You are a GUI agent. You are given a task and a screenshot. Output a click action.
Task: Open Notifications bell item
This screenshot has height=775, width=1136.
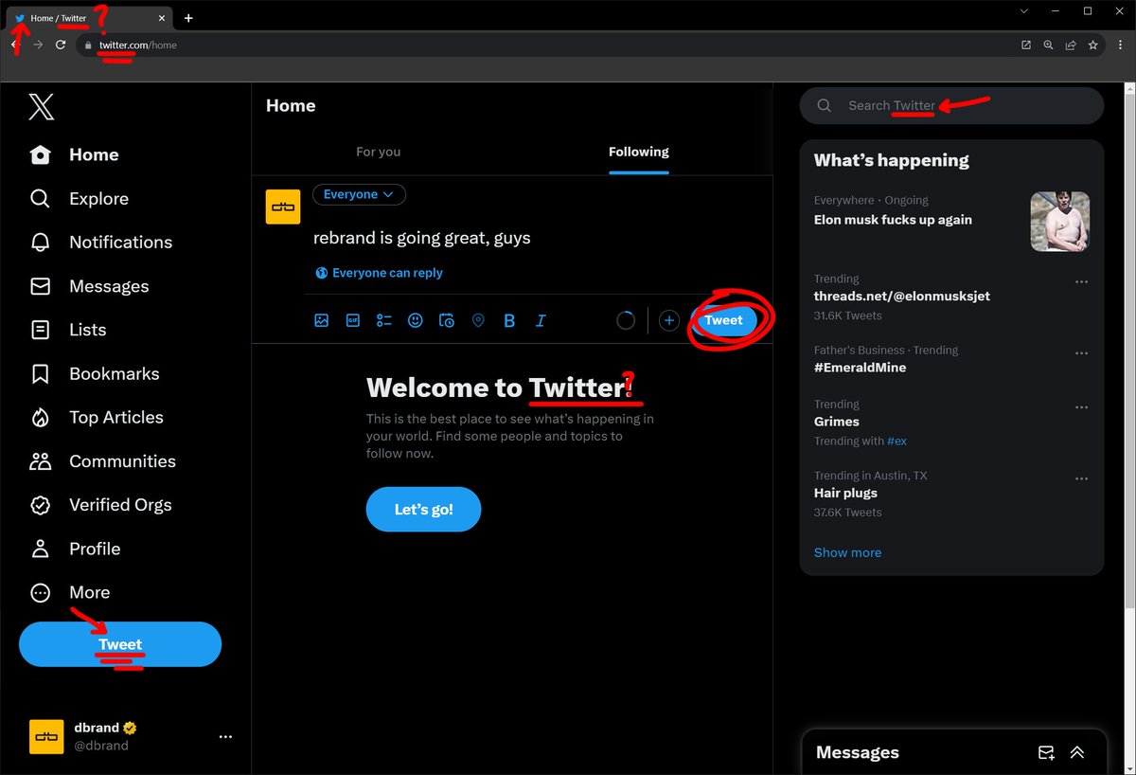click(x=101, y=242)
